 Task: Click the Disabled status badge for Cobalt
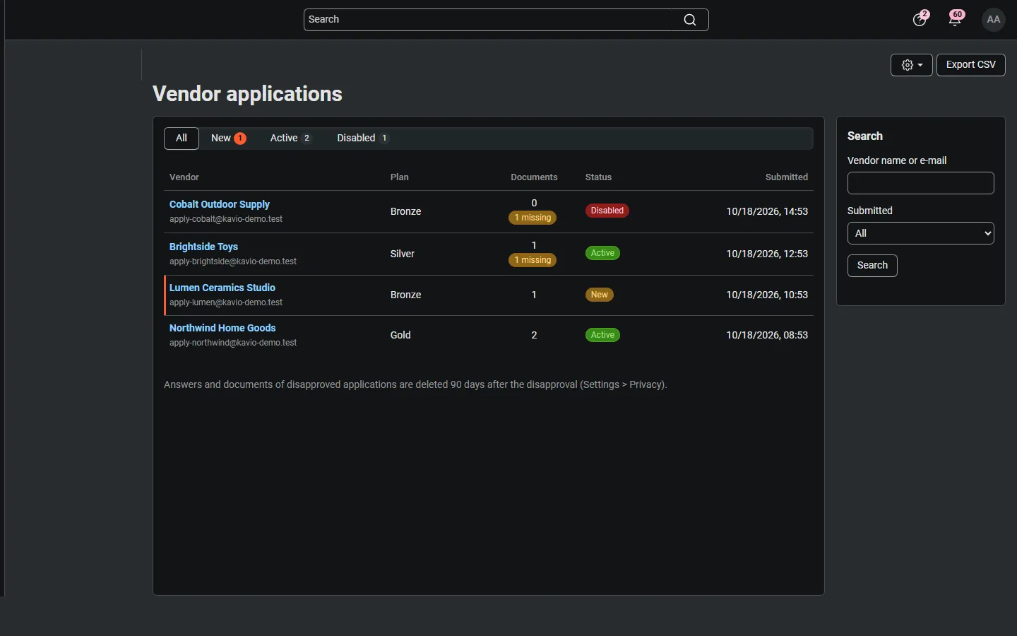click(607, 211)
